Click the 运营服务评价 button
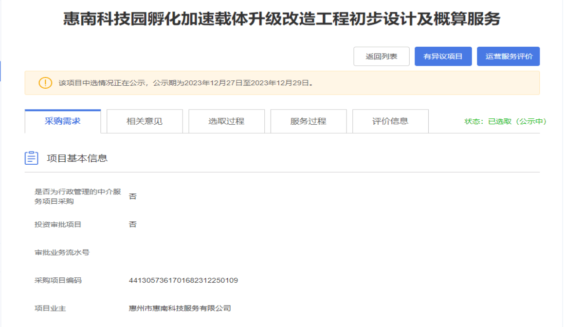564x327 pixels. pyautogui.click(x=508, y=57)
